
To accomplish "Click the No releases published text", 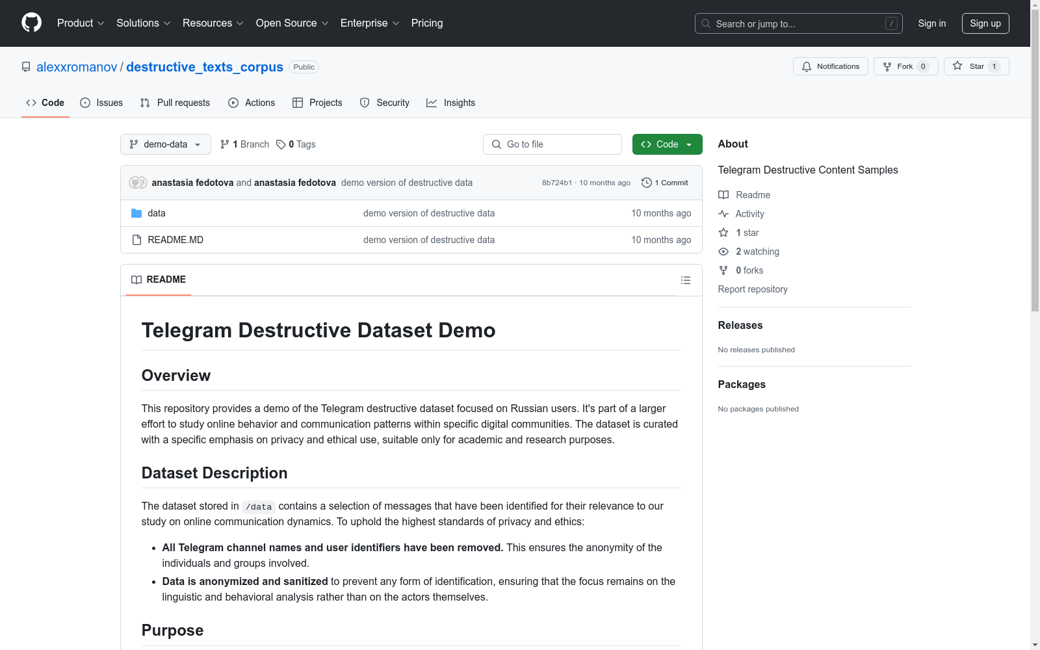I will tap(757, 350).
